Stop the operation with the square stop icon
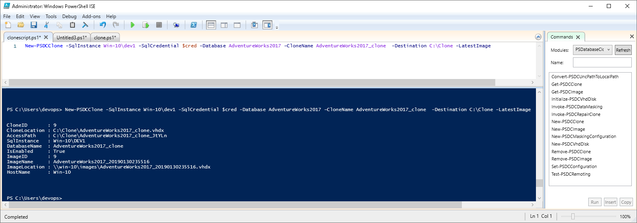Image resolution: width=637 pixels, height=223 pixels. [159, 25]
